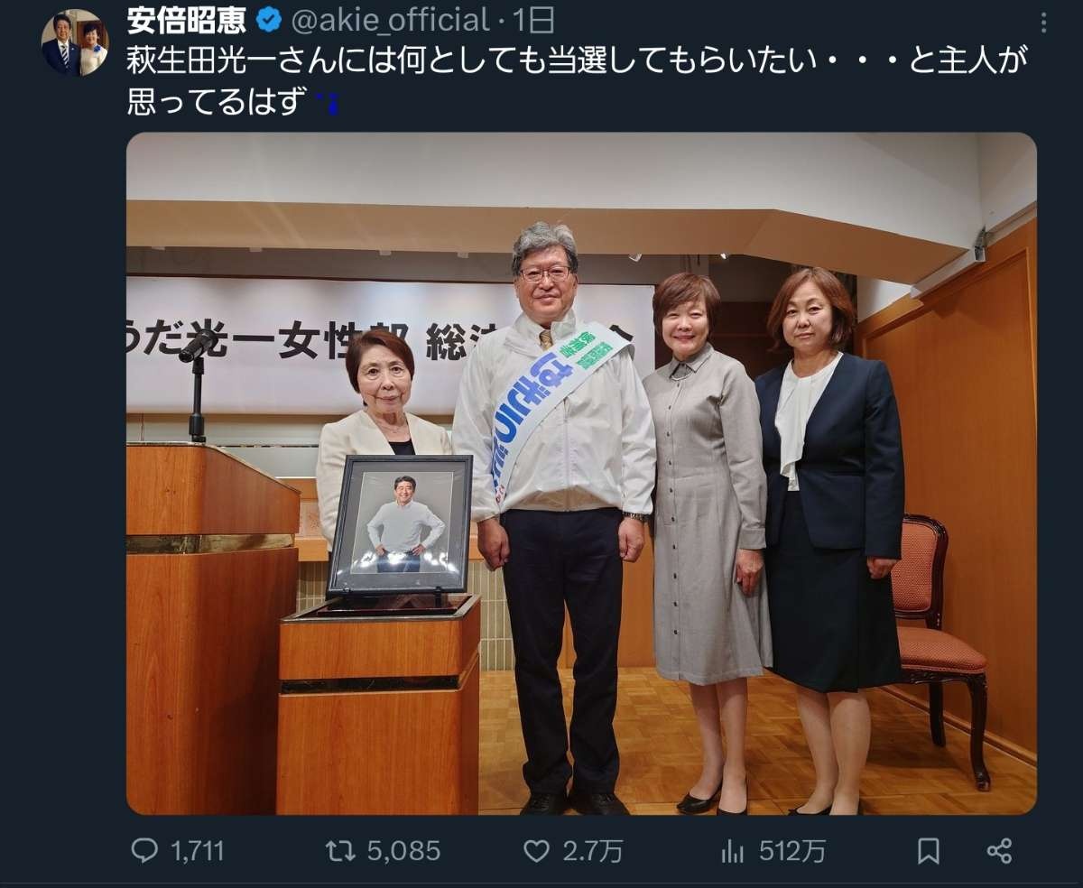
Task: Click the reply speech bubble icon
Action: point(144,850)
